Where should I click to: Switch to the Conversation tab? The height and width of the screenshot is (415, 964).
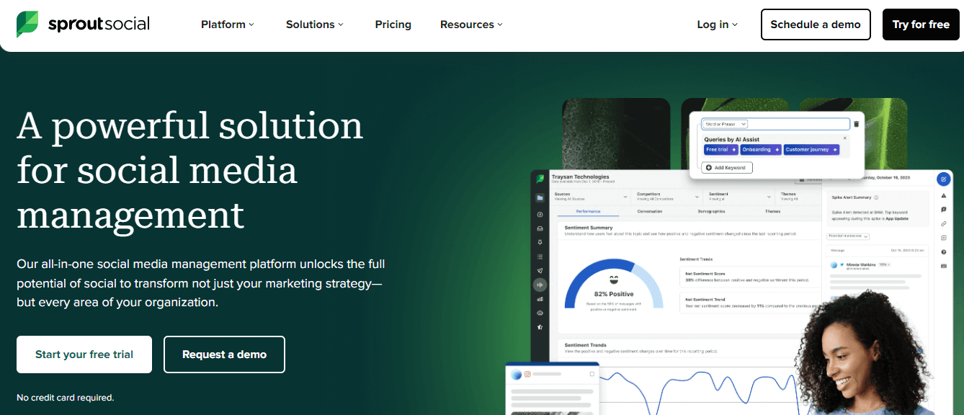tap(651, 211)
